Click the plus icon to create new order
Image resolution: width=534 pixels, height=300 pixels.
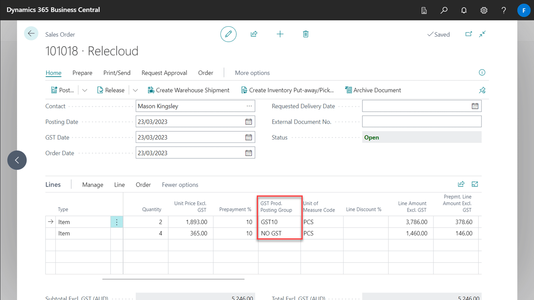click(280, 34)
